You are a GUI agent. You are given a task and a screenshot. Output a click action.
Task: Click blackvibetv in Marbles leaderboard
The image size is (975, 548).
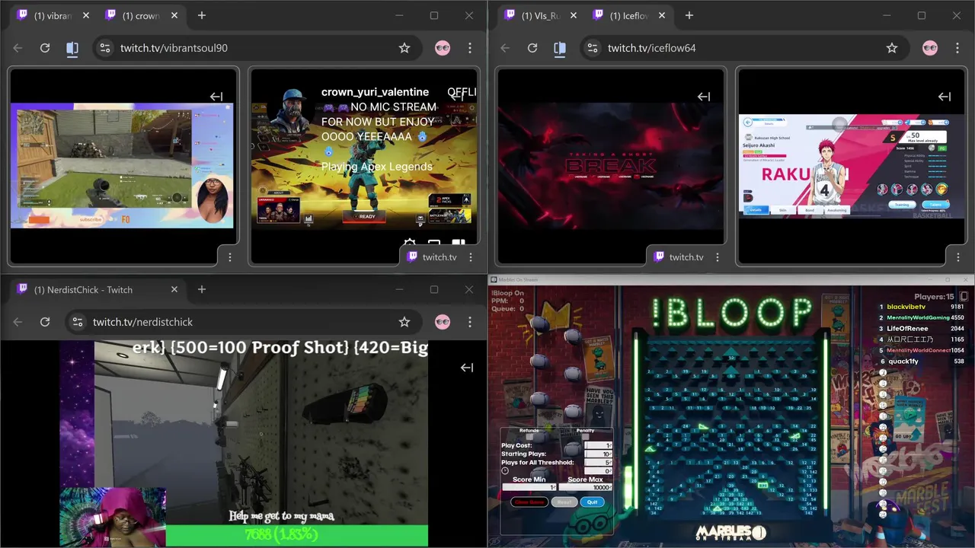coord(906,307)
